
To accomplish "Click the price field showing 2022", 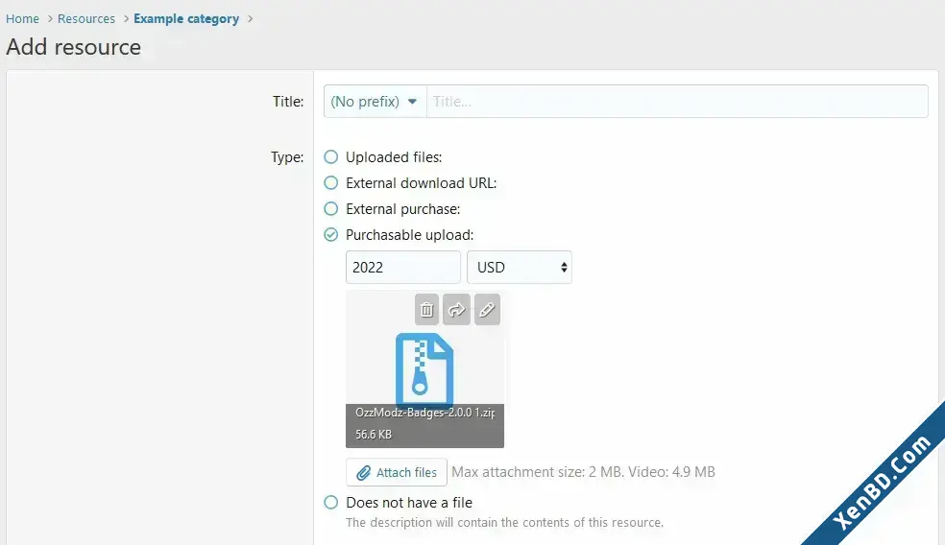I will pos(403,268).
